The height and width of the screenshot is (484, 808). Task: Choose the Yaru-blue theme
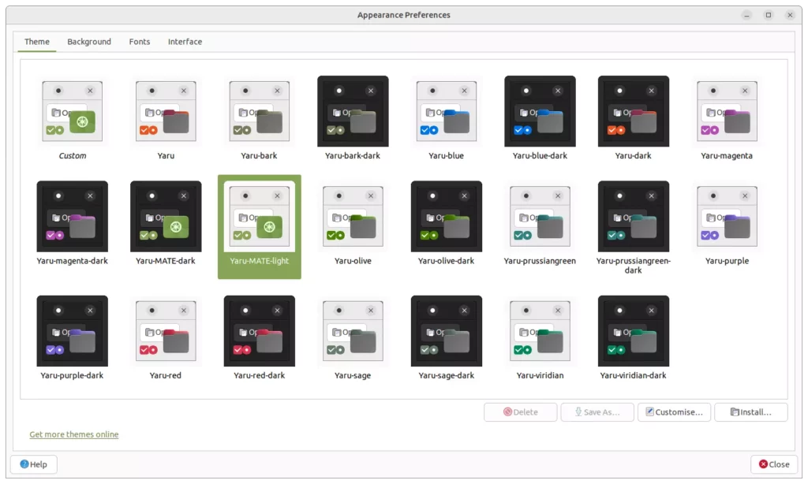[446, 111]
